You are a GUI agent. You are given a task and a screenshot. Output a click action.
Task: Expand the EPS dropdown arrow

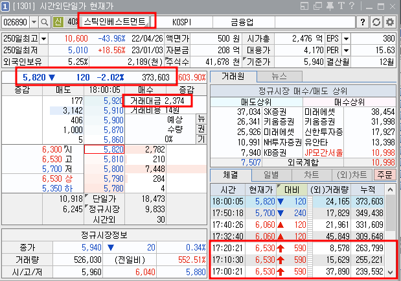[x=346, y=39]
